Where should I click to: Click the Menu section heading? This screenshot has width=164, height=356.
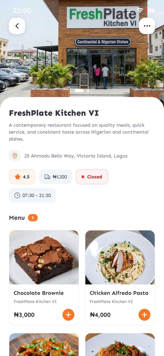(17, 217)
